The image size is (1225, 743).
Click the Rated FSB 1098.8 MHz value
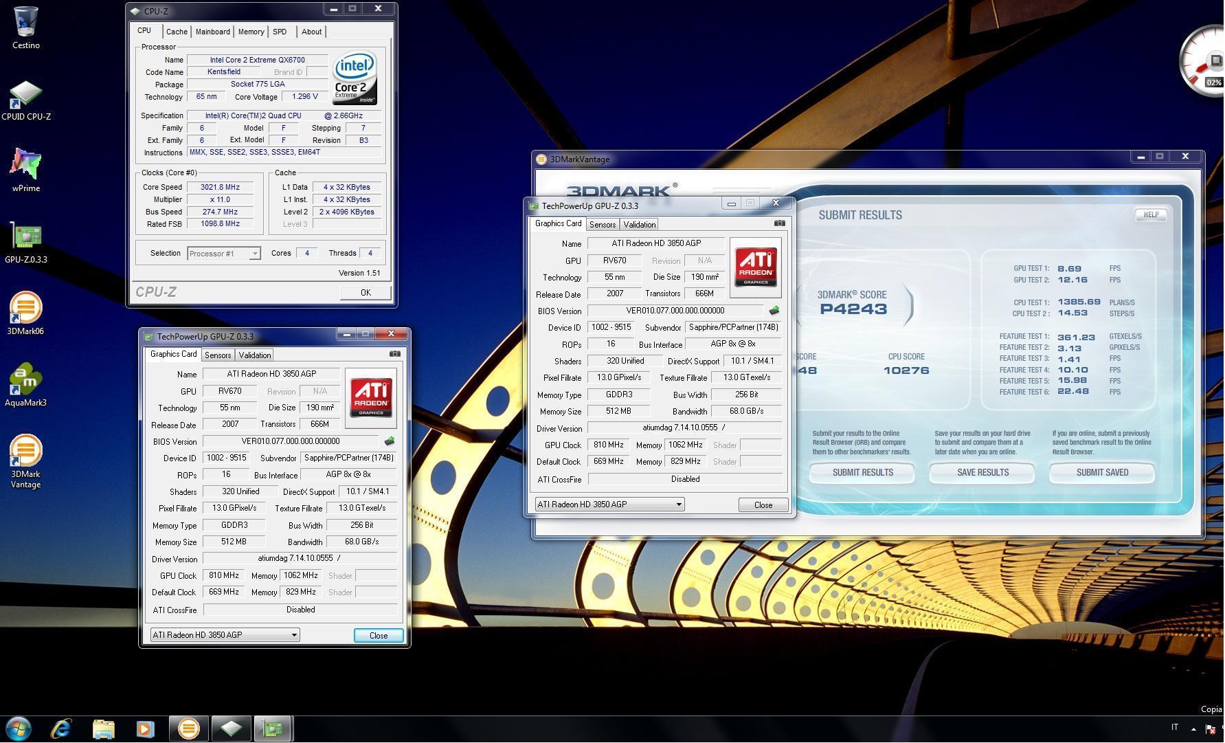pos(220,224)
